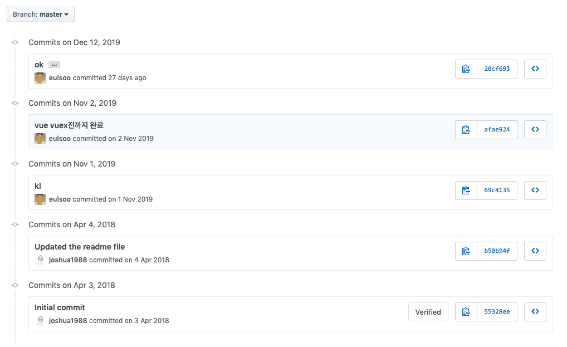567x347 pixels.
Task: Open the Branch: master dropdown
Action: tap(41, 14)
